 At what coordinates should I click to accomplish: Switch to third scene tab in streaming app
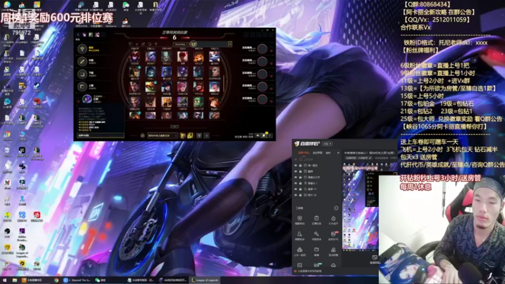(328, 153)
